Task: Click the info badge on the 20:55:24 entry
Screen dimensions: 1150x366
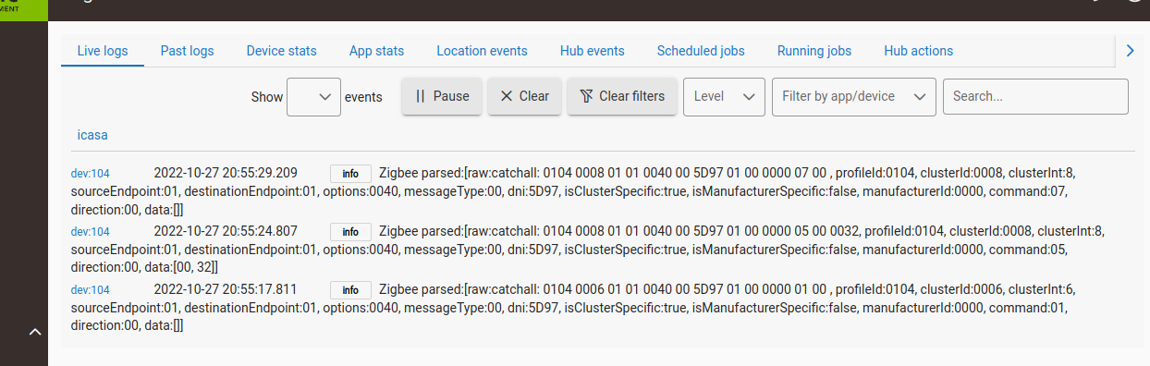Action: pos(350,232)
